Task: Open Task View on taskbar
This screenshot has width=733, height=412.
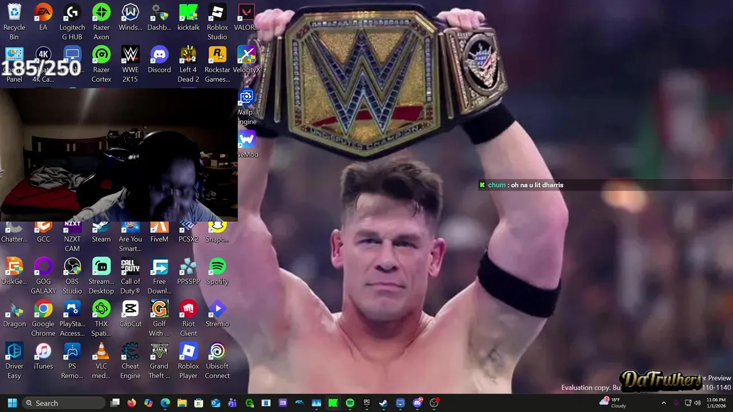Action: pos(115,403)
